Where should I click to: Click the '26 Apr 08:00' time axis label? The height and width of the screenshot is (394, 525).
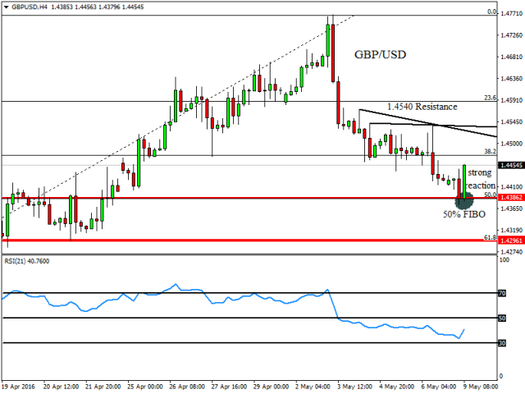click(187, 387)
